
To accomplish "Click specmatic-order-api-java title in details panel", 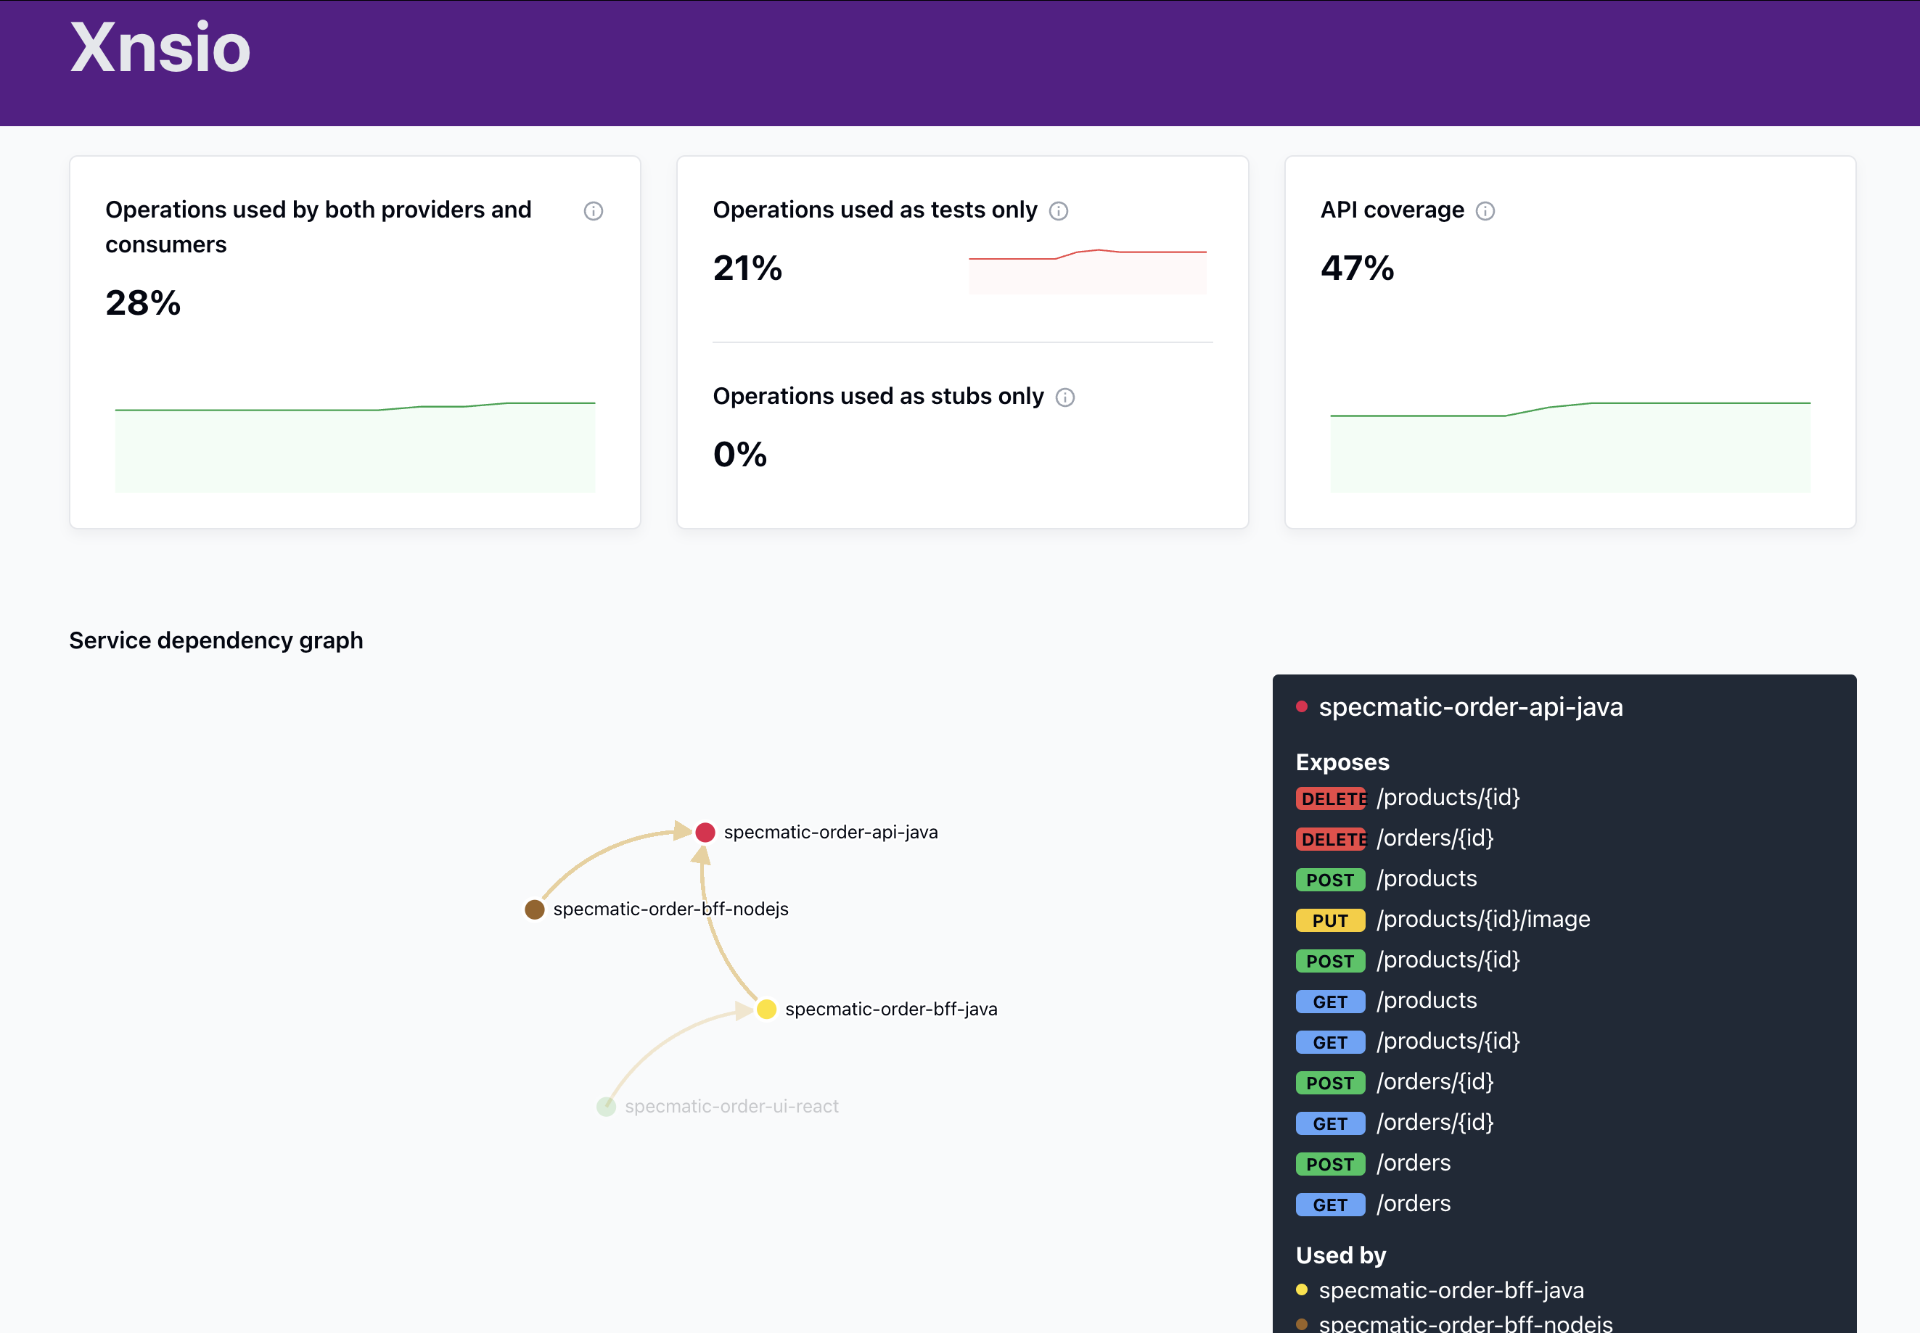I will 1469,706.
